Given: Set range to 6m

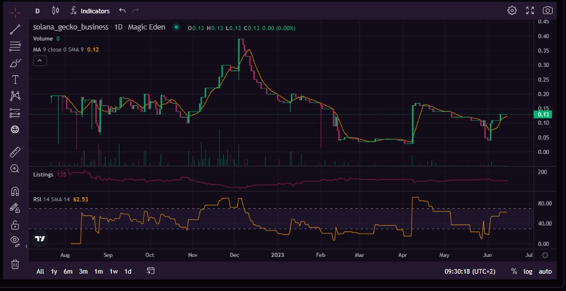Looking at the screenshot, I should 68,271.
